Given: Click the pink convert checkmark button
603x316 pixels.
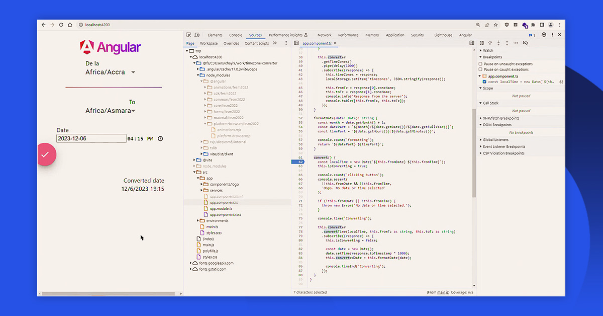Looking at the screenshot, I should [x=45, y=154].
